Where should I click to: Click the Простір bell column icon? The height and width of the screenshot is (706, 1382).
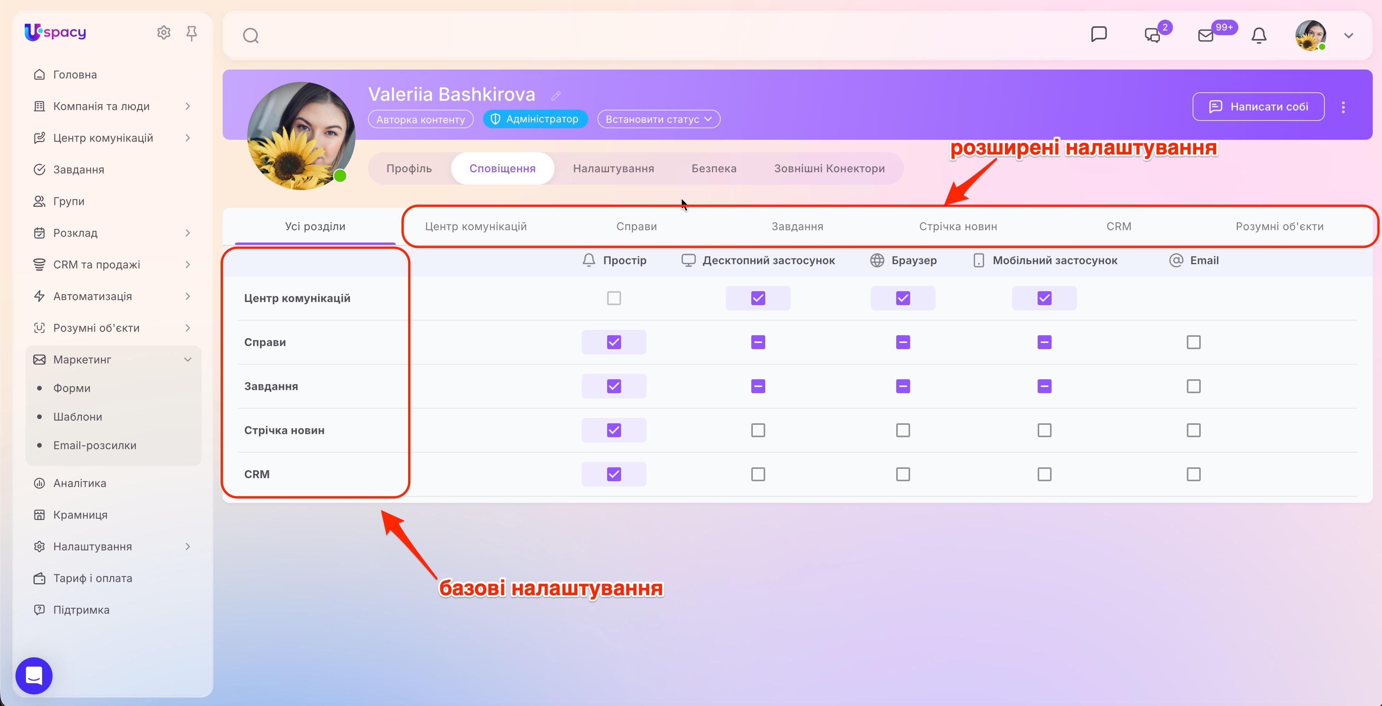(x=589, y=260)
